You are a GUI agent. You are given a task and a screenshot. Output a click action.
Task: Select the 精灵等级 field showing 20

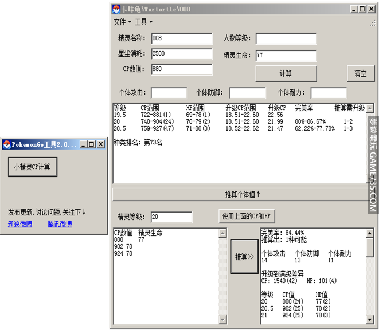(x=171, y=217)
